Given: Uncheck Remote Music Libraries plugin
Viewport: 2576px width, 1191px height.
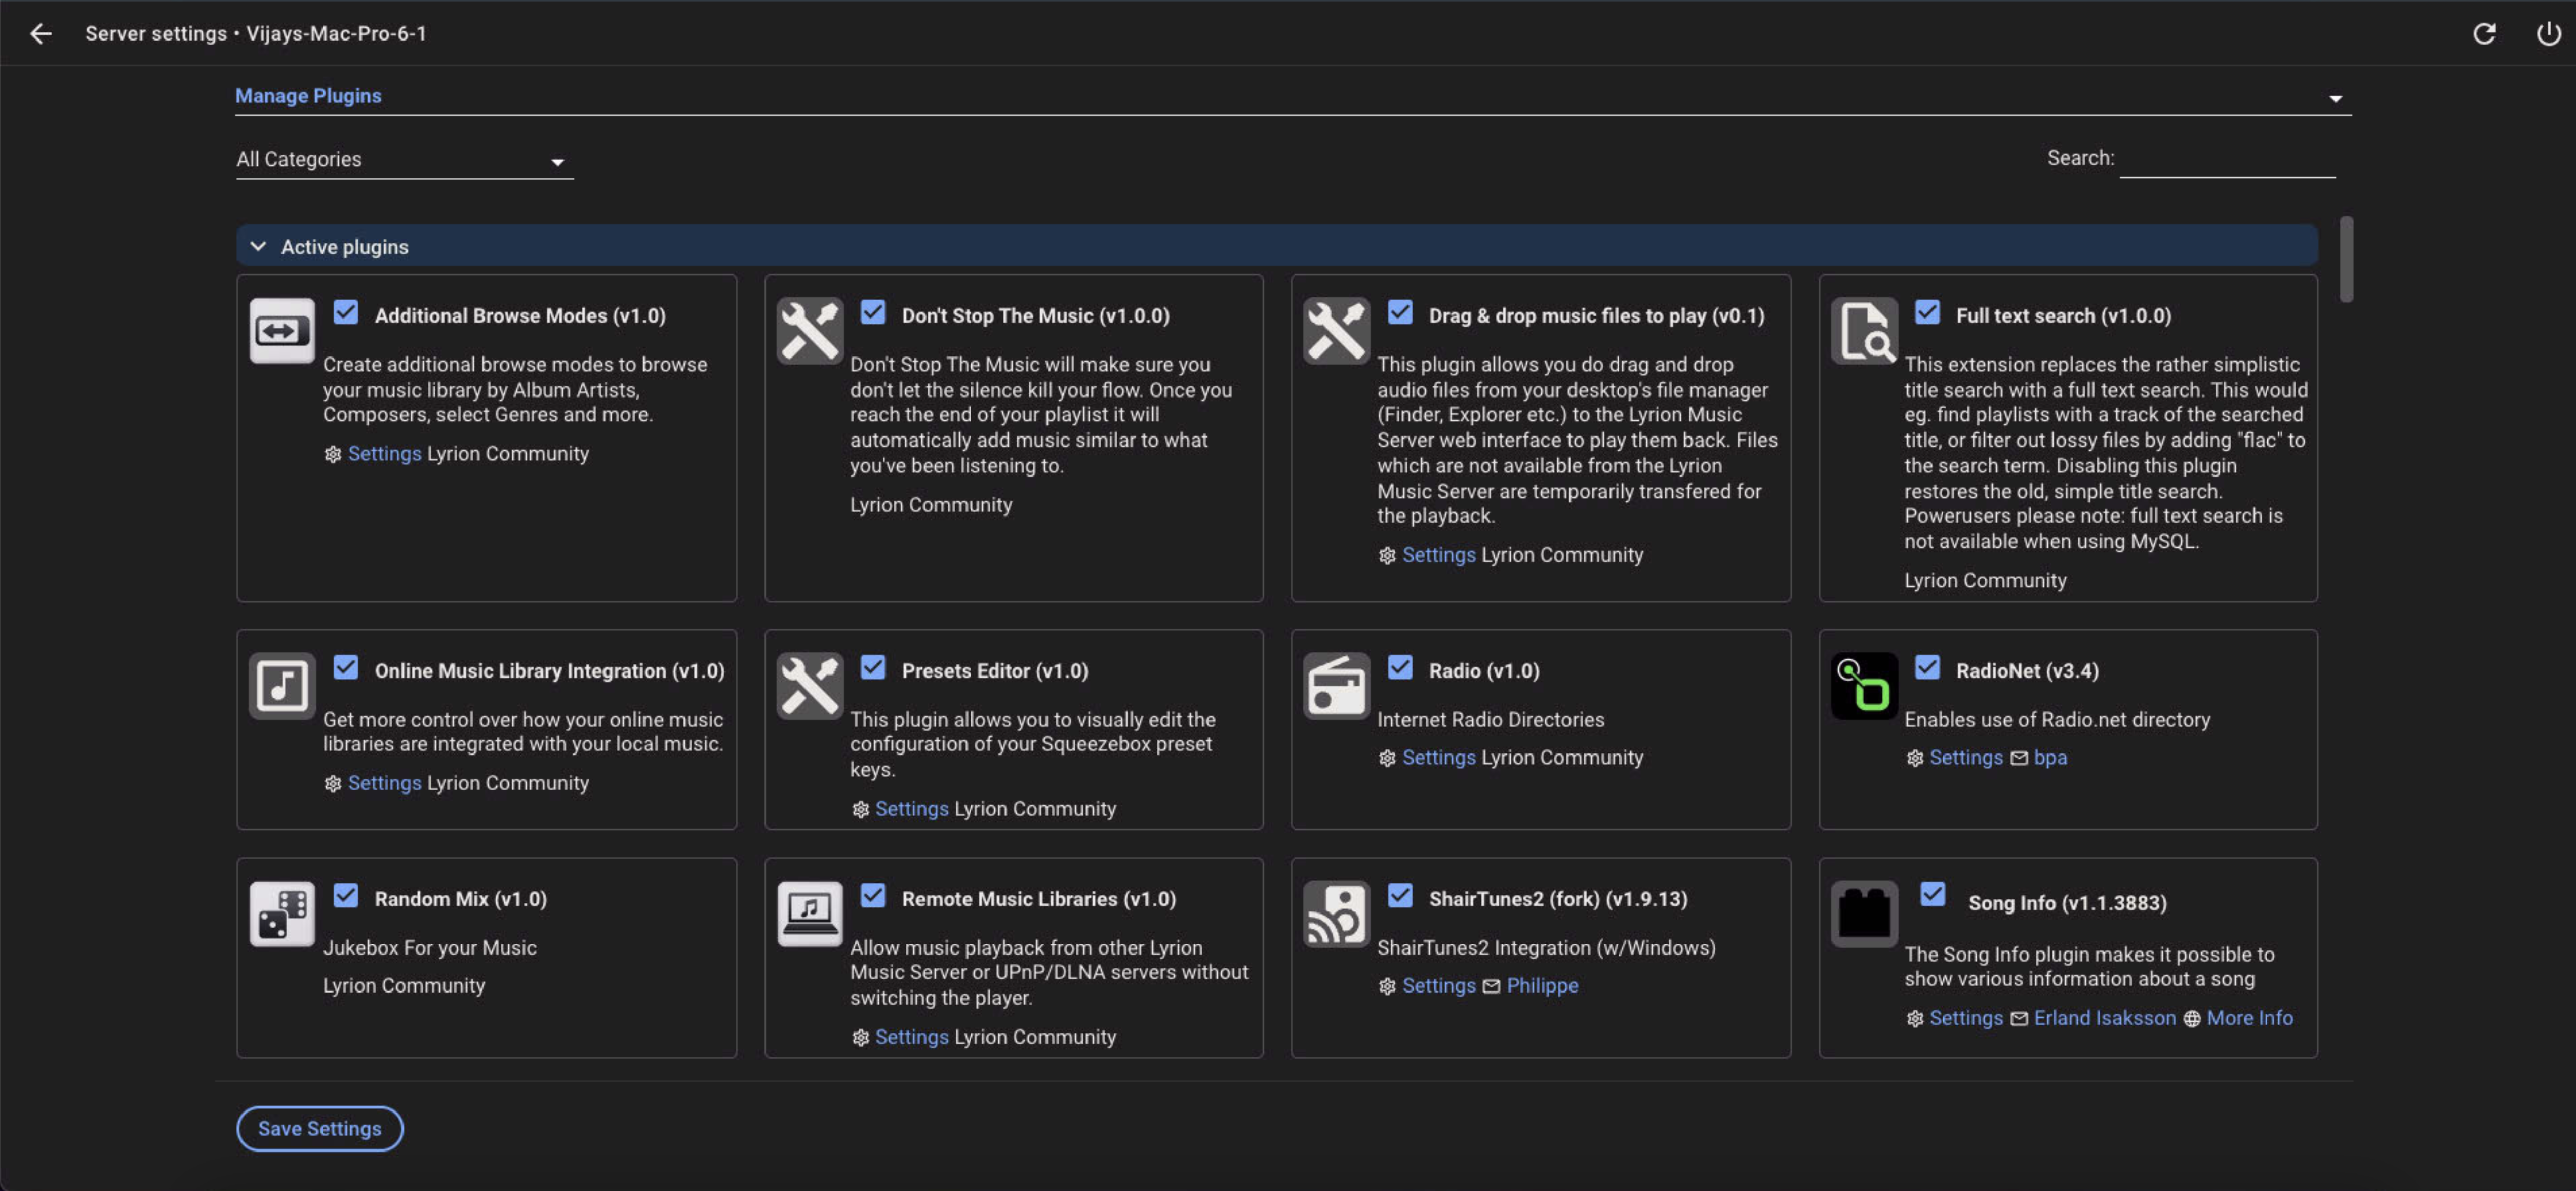Looking at the screenshot, I should (x=873, y=895).
